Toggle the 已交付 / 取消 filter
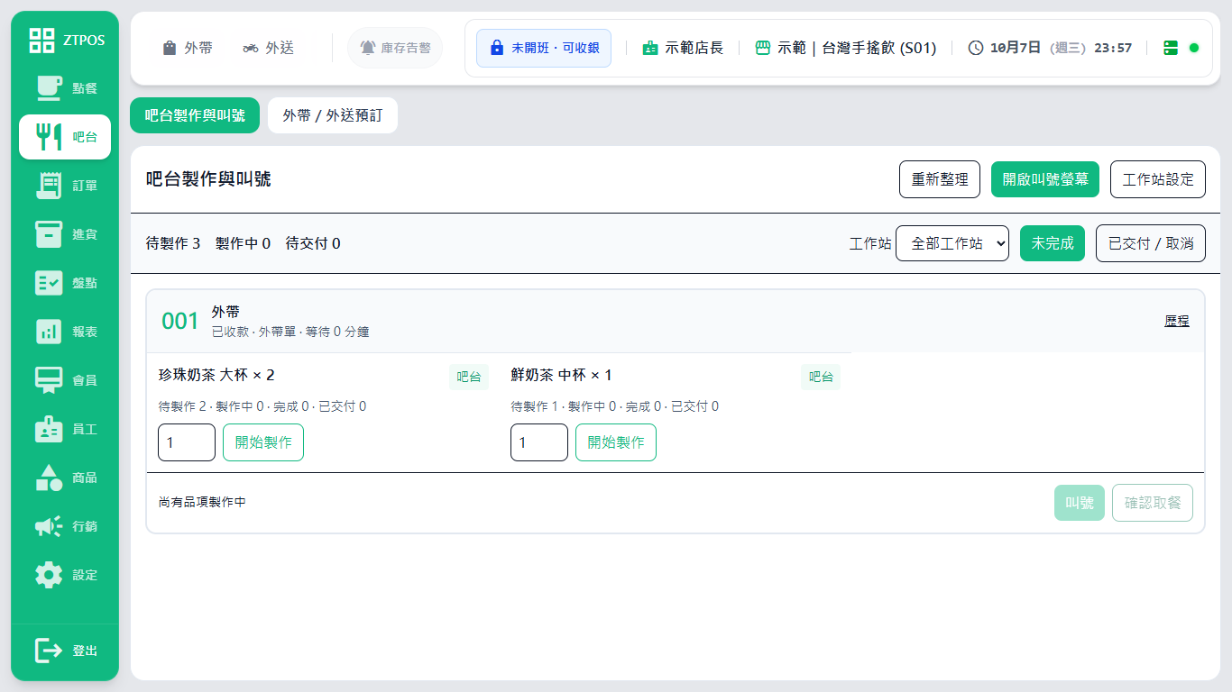The image size is (1232, 692). (1151, 243)
